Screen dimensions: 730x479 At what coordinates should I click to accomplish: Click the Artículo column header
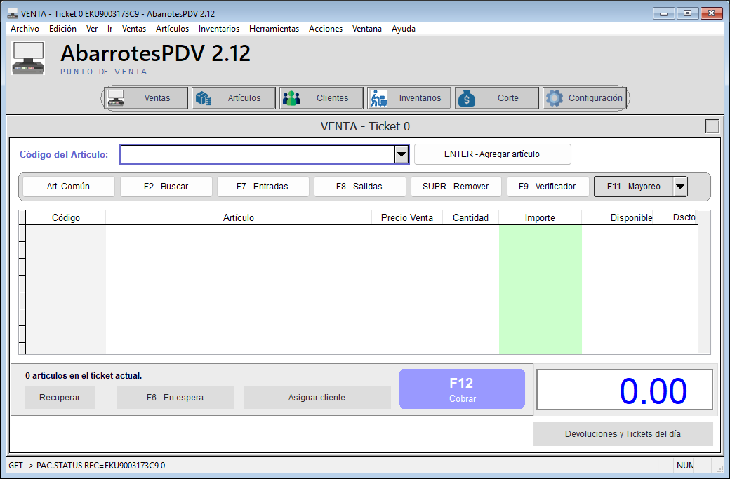point(239,217)
